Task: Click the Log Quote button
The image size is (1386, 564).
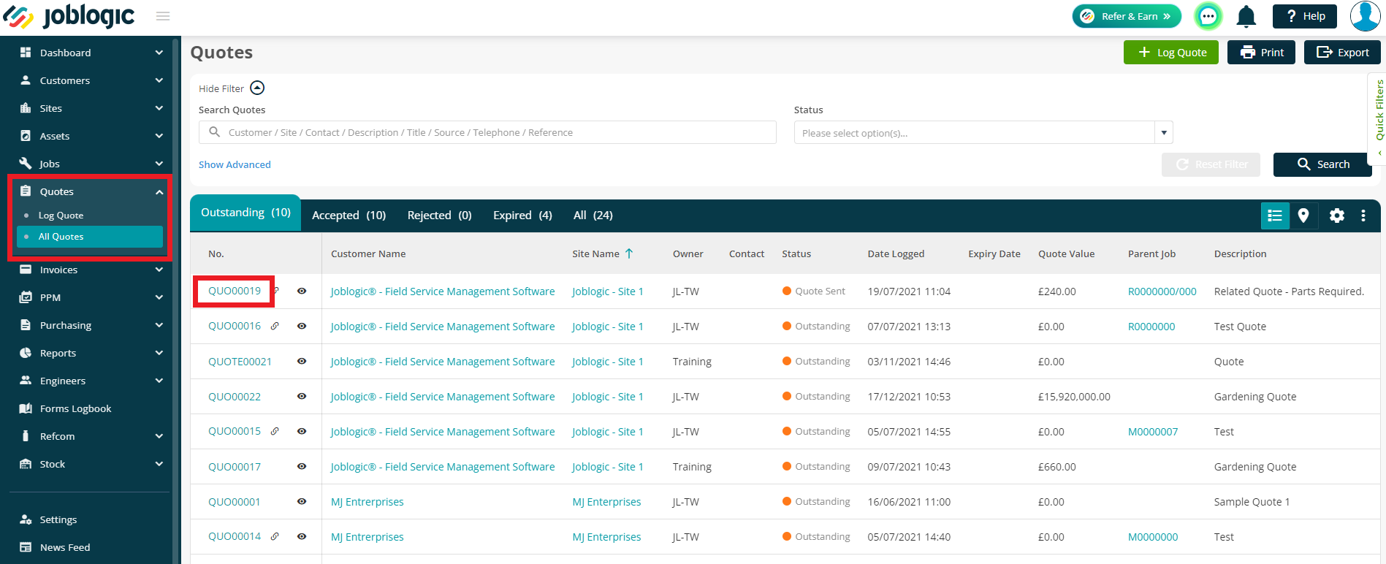Action: coord(1171,53)
